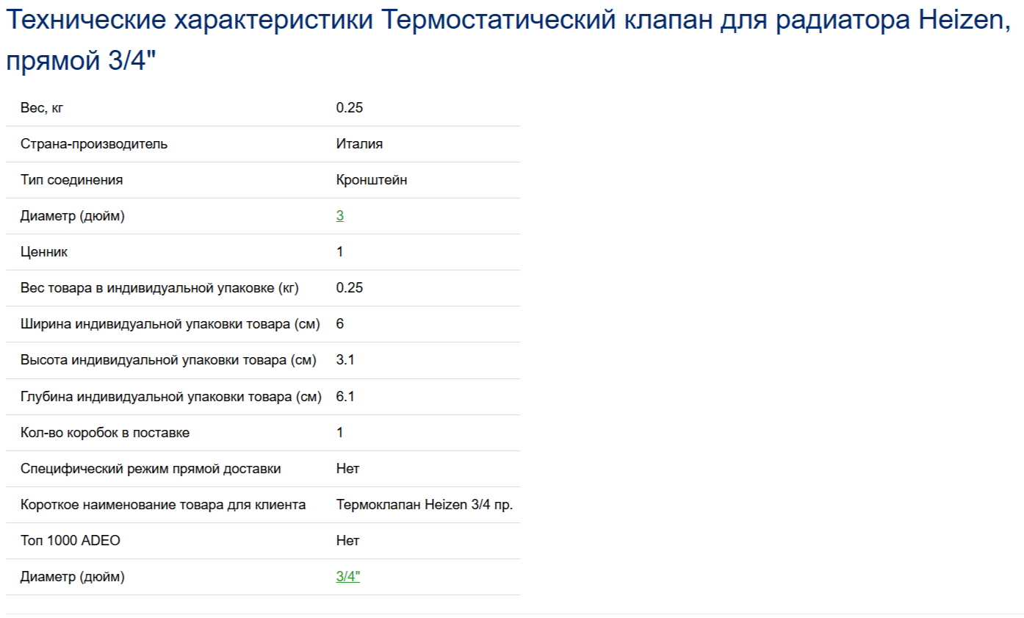Select the "Вес, кг" label
This screenshot has height=618, width=1024.
[x=43, y=108]
